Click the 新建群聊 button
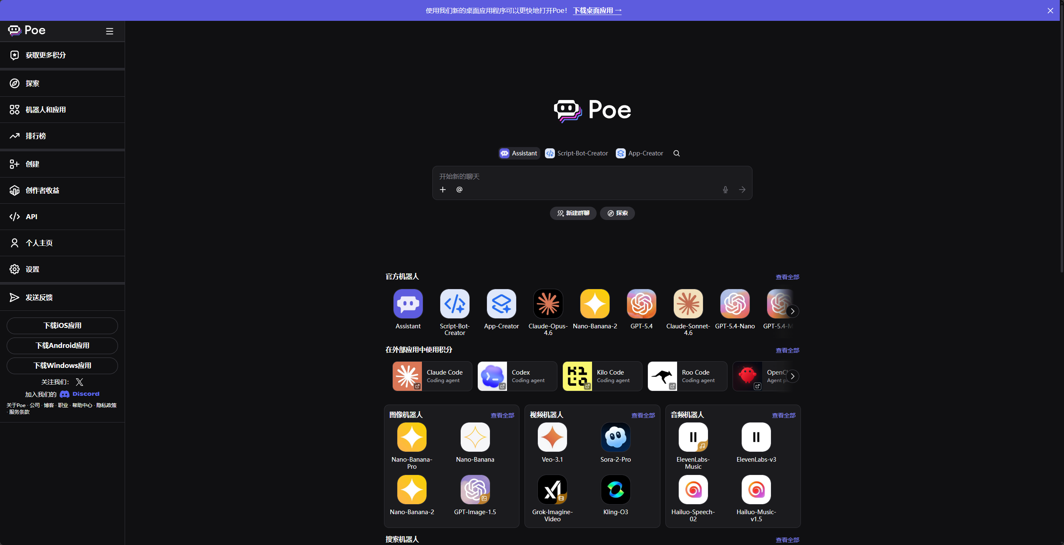This screenshot has height=545, width=1064. (573, 213)
